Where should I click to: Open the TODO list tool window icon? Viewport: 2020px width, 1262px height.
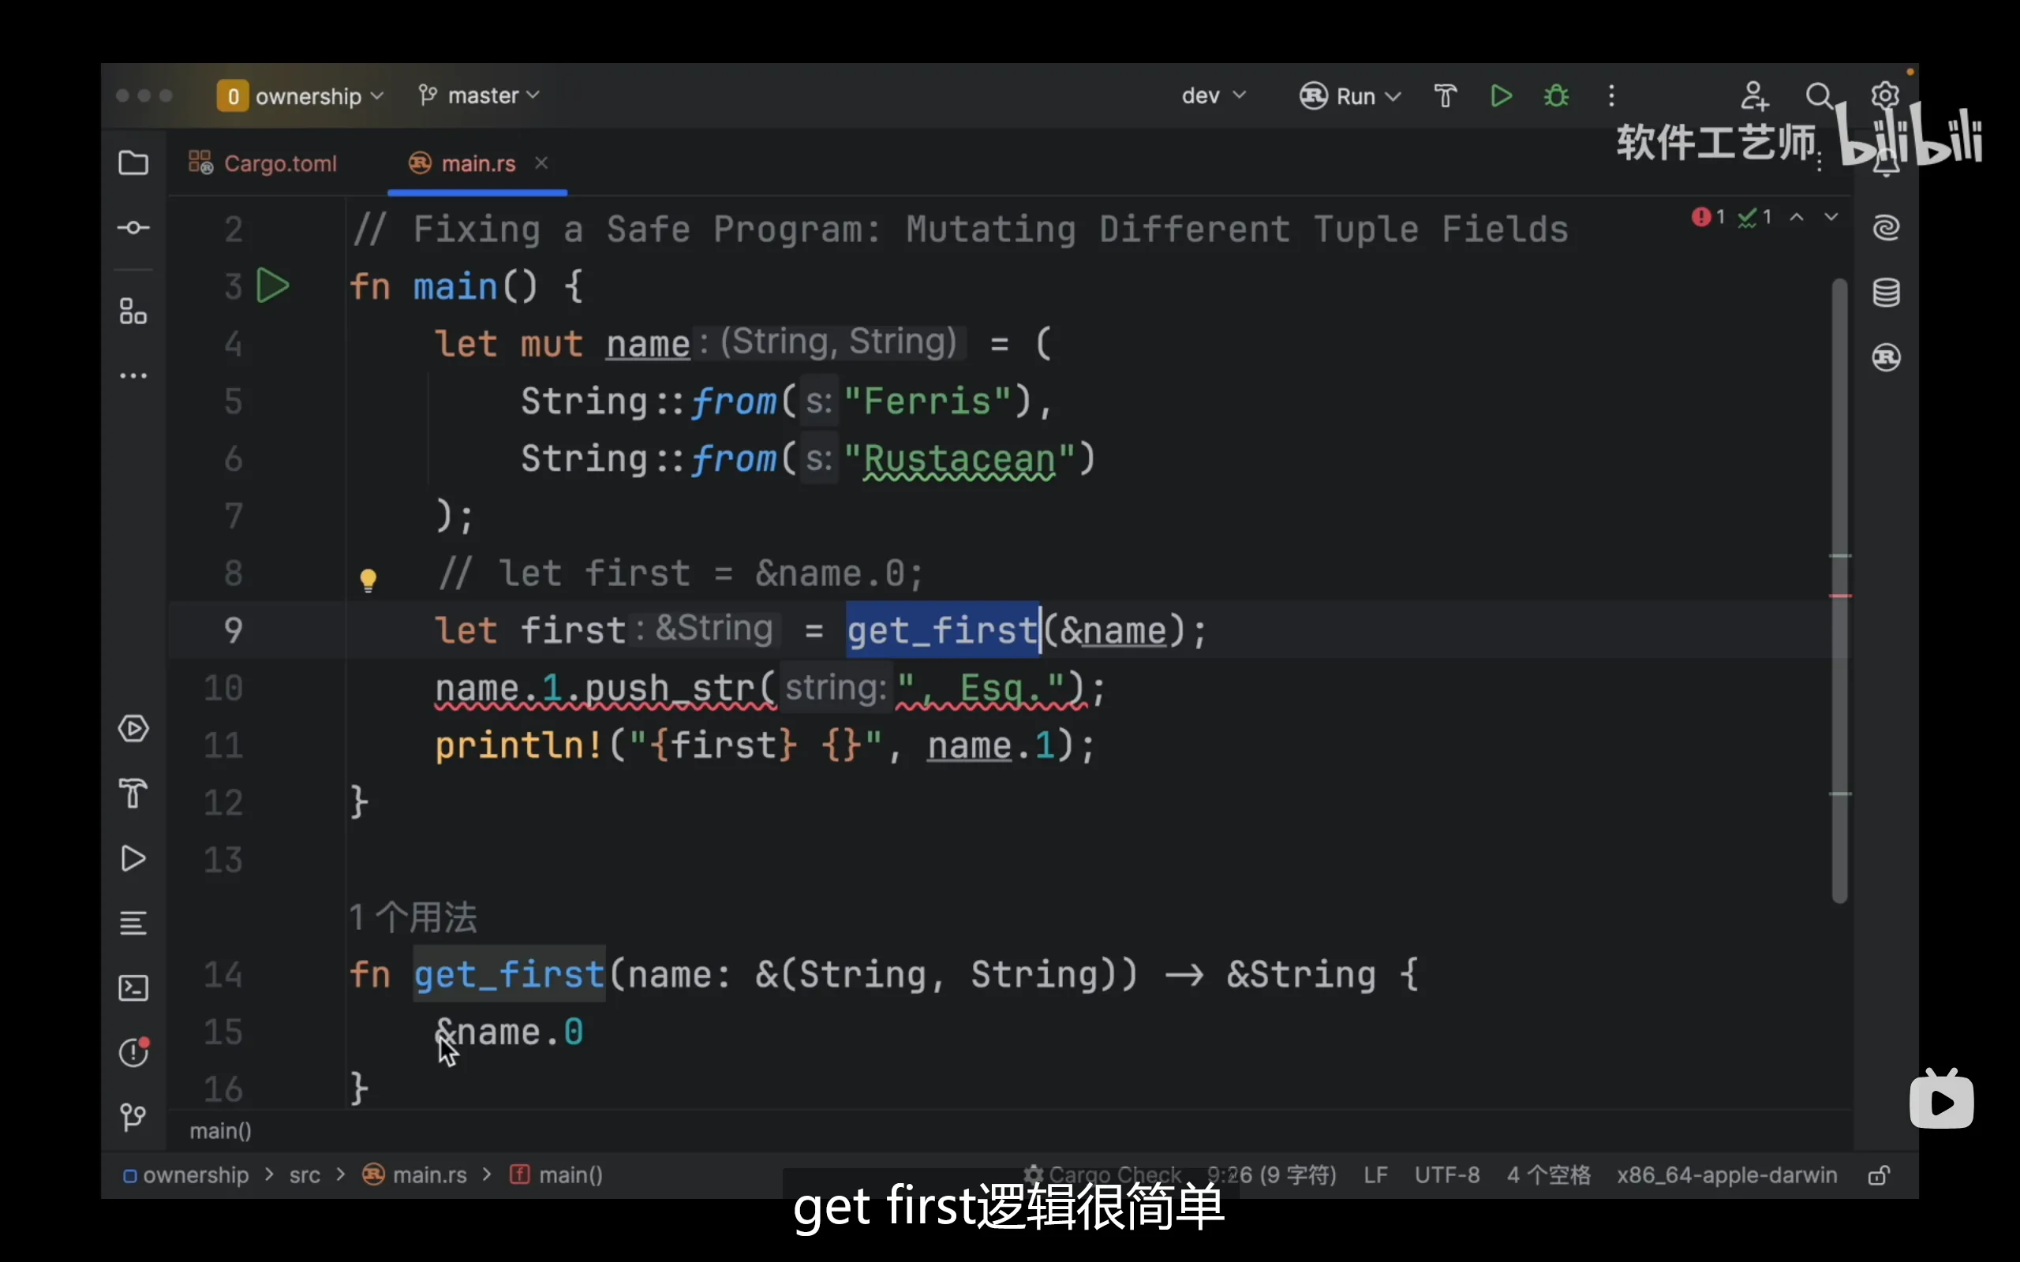coord(133,923)
